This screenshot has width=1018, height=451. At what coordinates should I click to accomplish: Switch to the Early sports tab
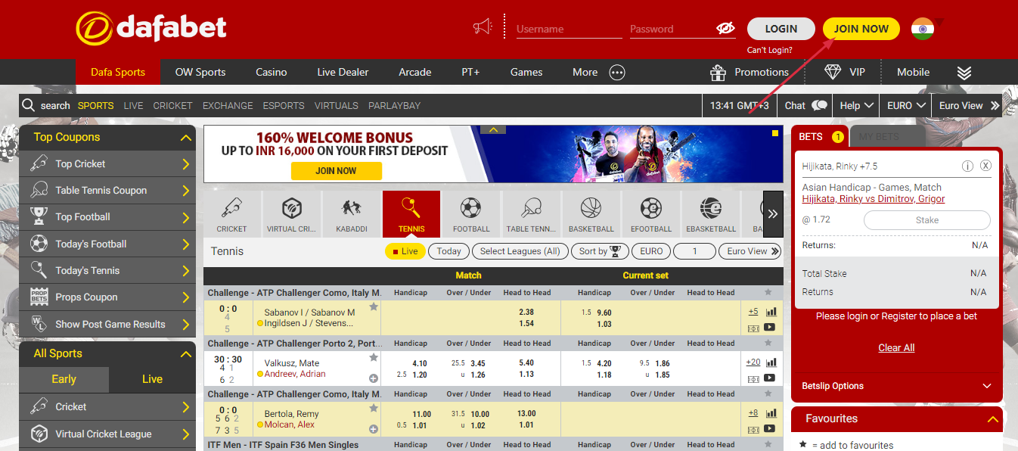(64, 379)
